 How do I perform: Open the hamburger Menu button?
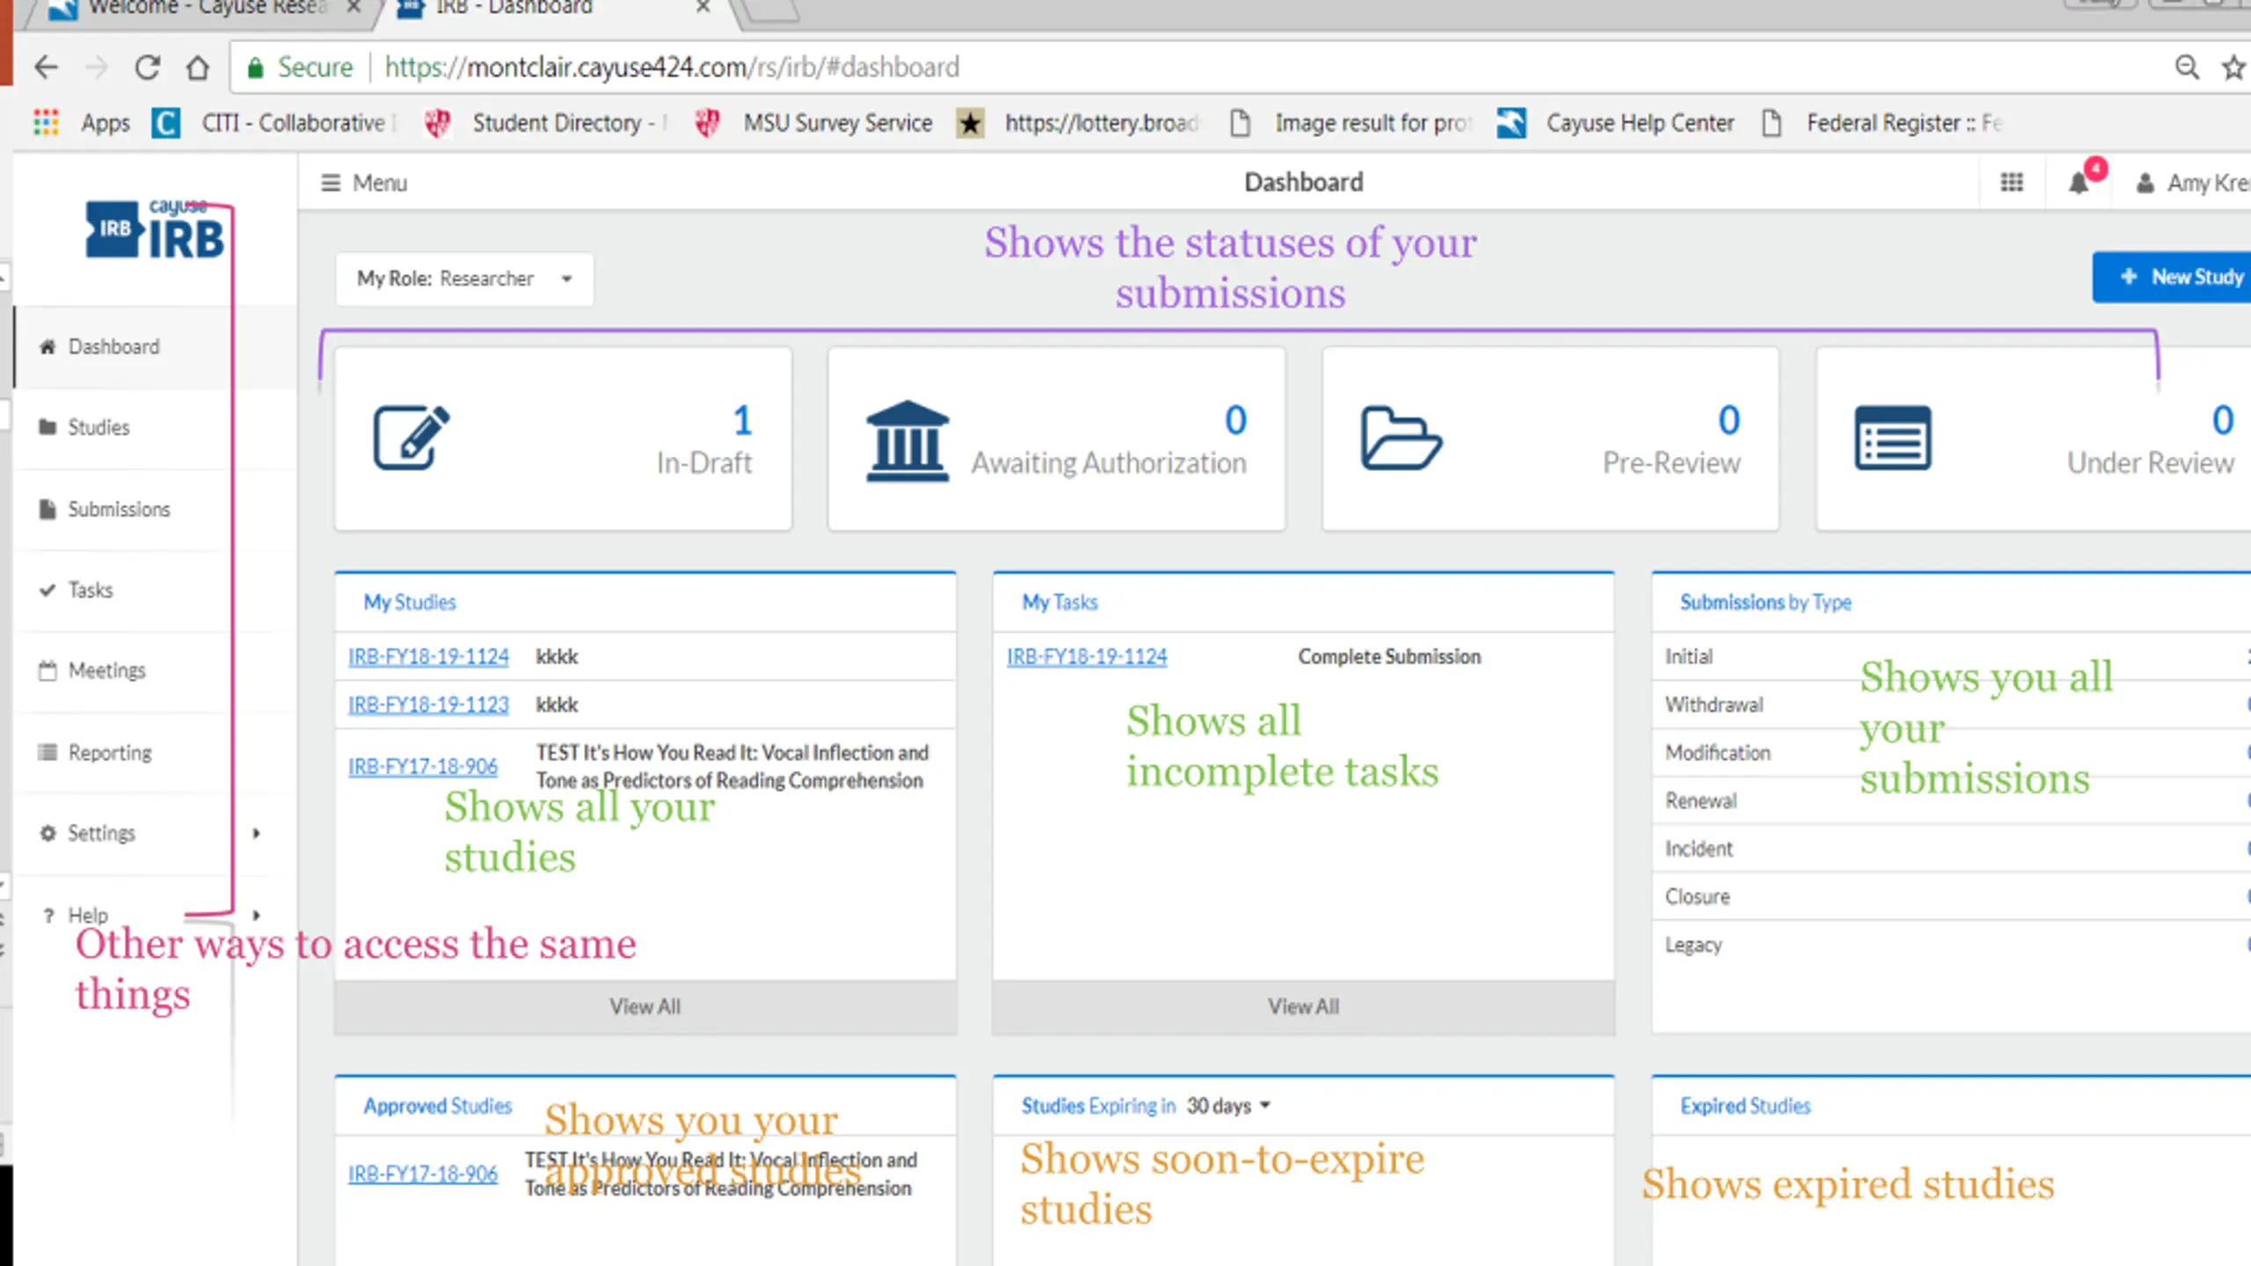(x=364, y=183)
